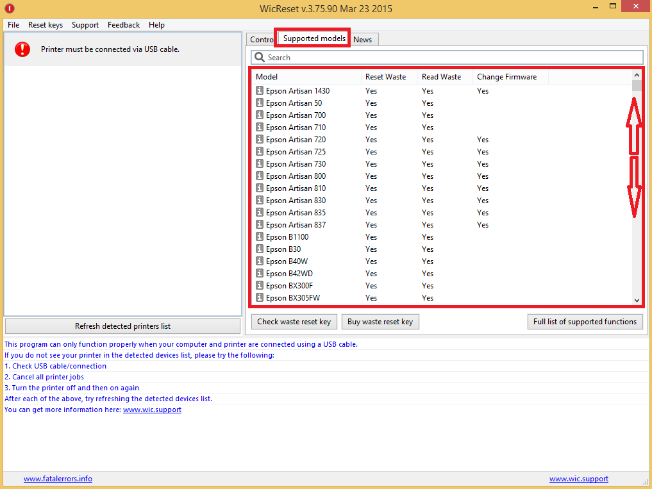
Task: Click Read Waste Yes for Epson BX300F
Action: click(x=428, y=286)
